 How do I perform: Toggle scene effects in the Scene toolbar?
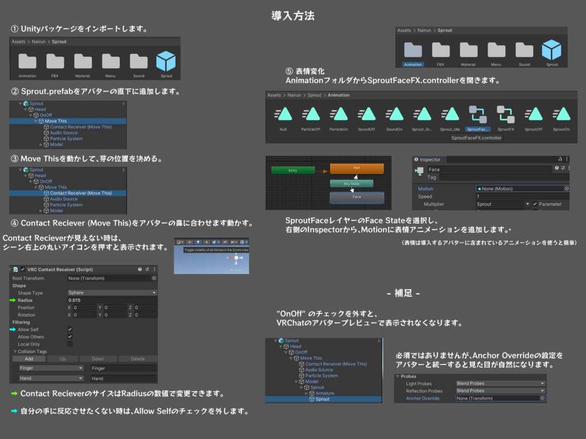(x=215, y=242)
